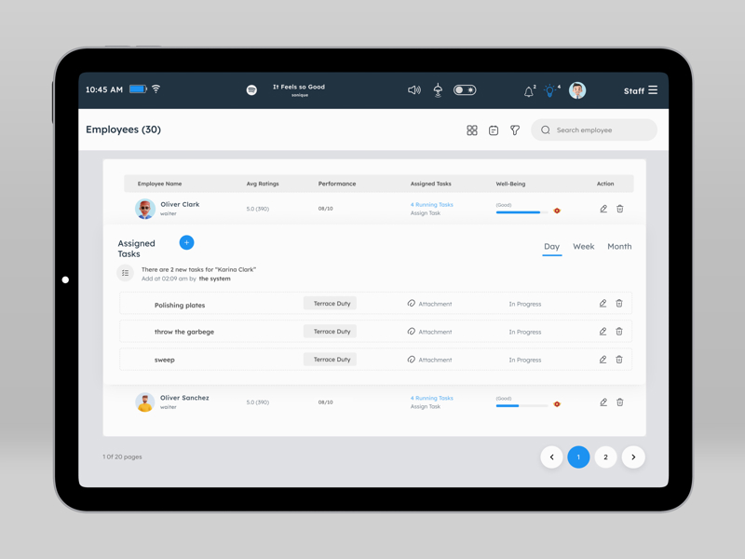Image resolution: width=745 pixels, height=559 pixels.
Task: Click Oliver Clark's 4 Running Tasks link
Action: tap(432, 205)
